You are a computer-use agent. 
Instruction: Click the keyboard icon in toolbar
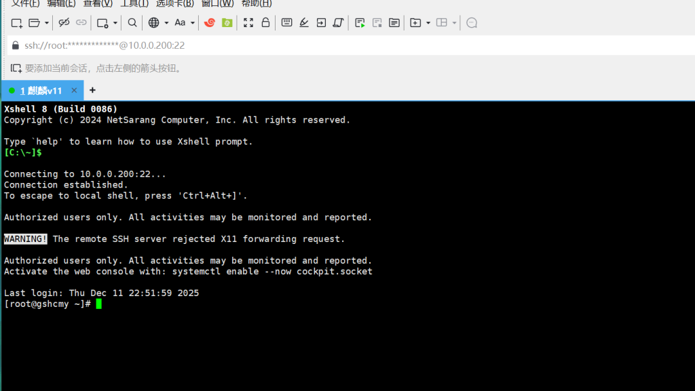[x=286, y=23]
